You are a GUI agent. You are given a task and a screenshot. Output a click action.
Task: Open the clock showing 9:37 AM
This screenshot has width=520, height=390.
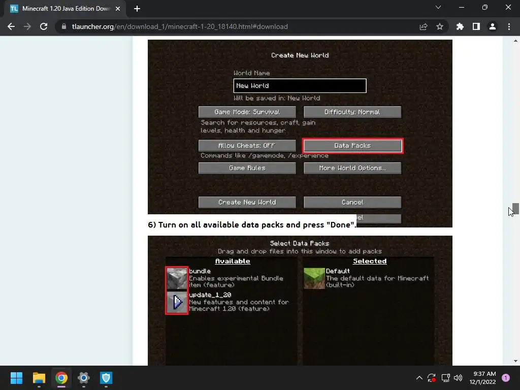click(482, 378)
